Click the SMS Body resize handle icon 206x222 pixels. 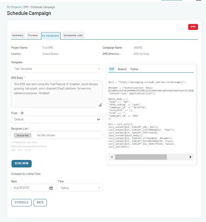tap(100, 105)
